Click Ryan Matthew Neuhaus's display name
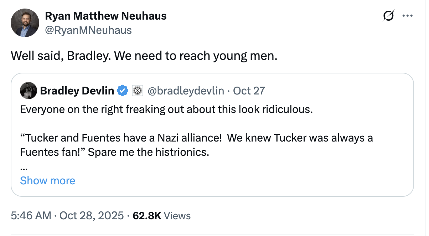429x236 pixels. pos(106,16)
